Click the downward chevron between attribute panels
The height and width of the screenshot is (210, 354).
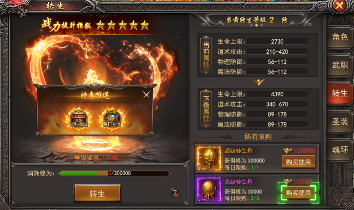(258, 82)
